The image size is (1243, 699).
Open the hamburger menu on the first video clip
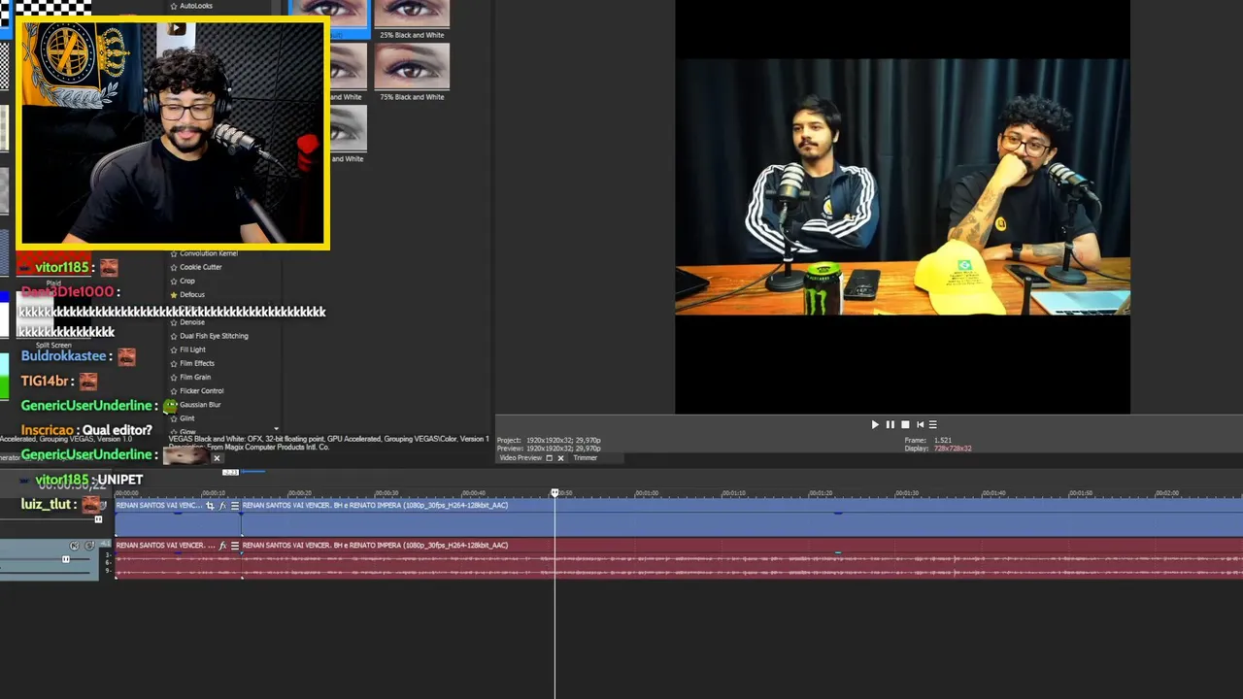tap(234, 506)
